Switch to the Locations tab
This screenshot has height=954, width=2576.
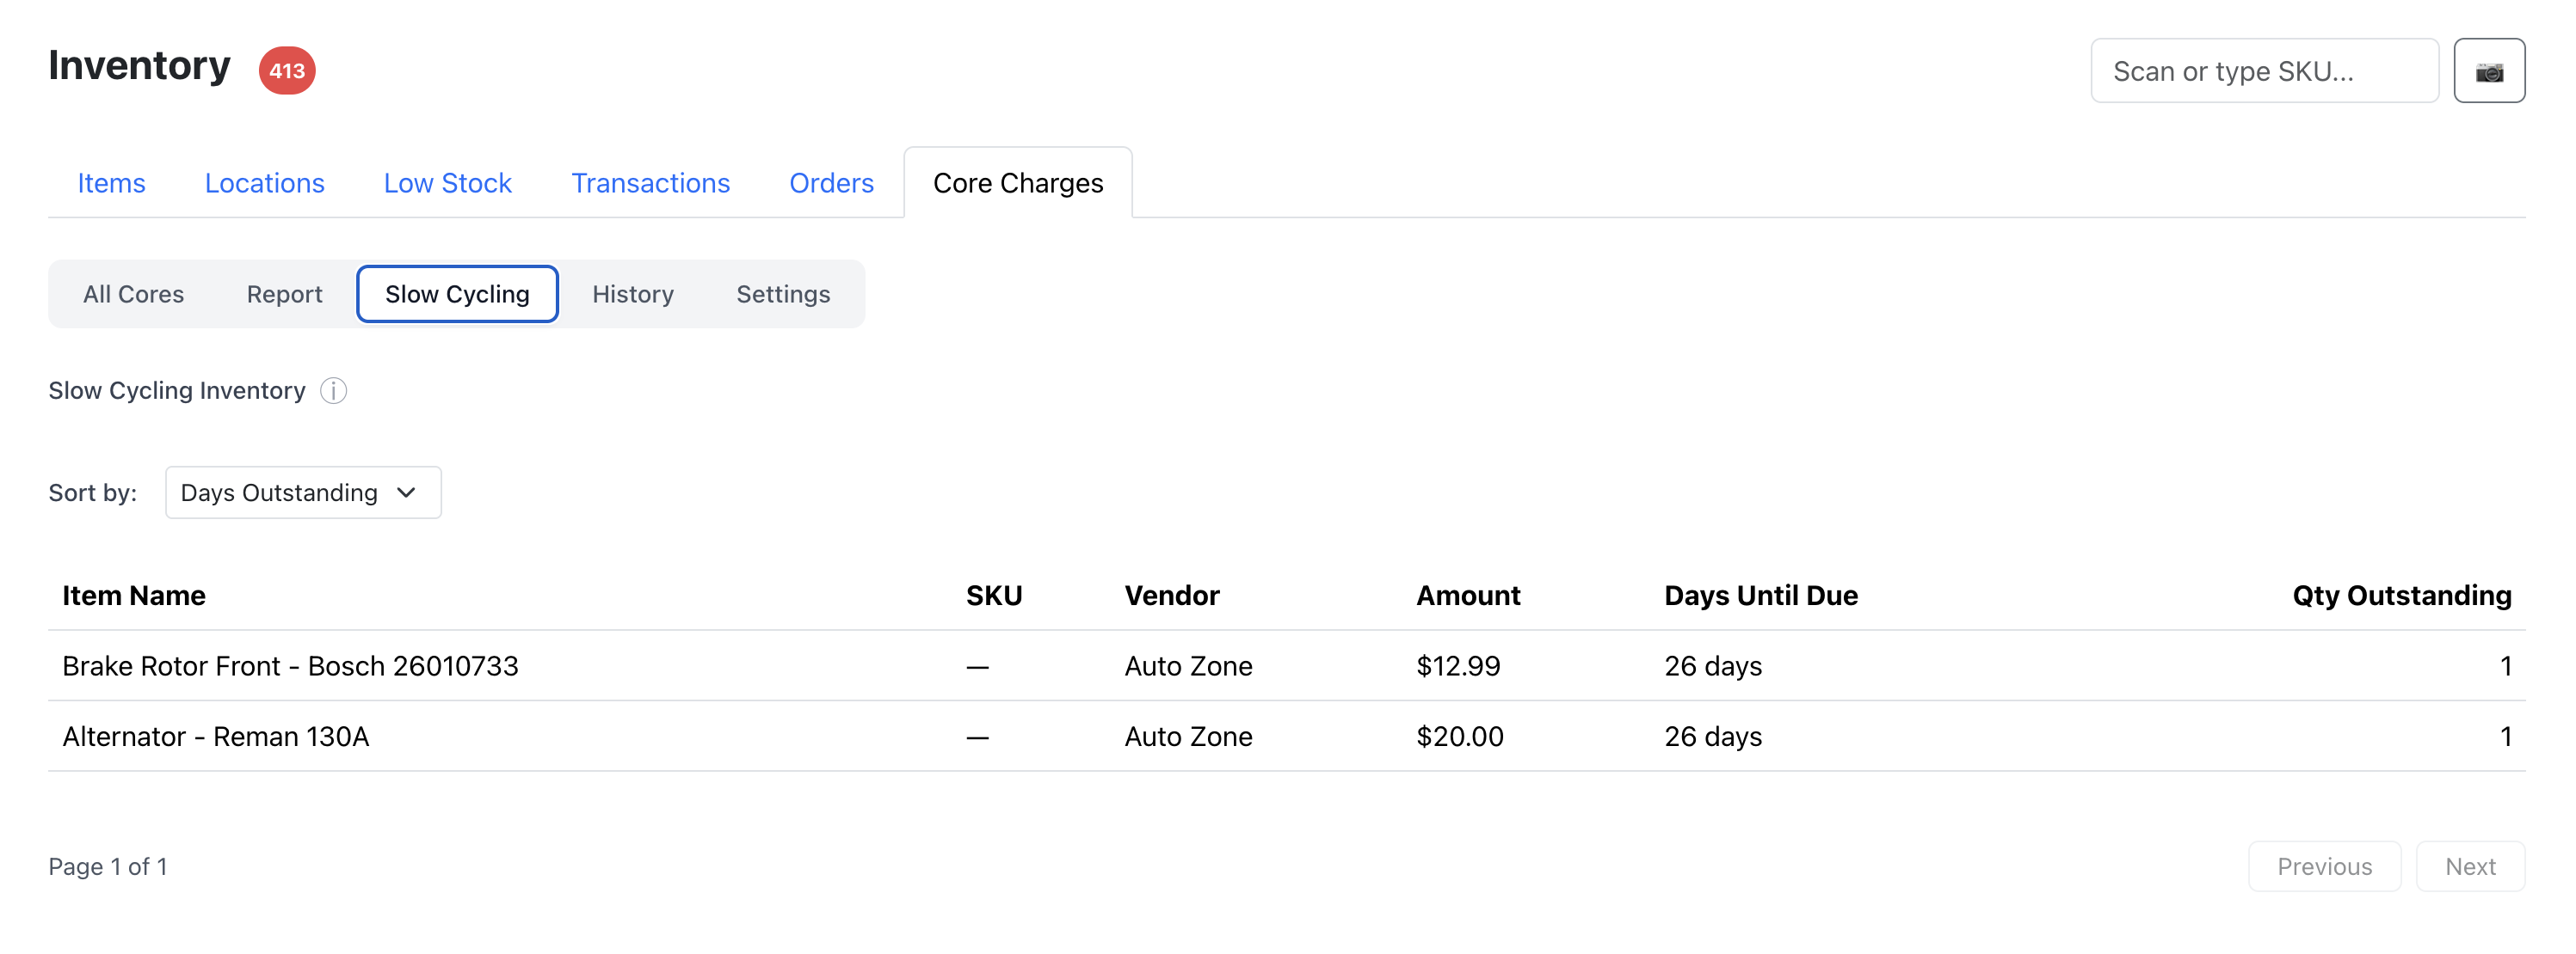click(x=264, y=183)
